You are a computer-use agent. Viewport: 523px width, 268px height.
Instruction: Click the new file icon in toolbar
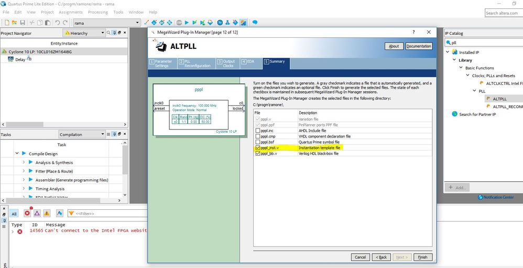click(7, 23)
